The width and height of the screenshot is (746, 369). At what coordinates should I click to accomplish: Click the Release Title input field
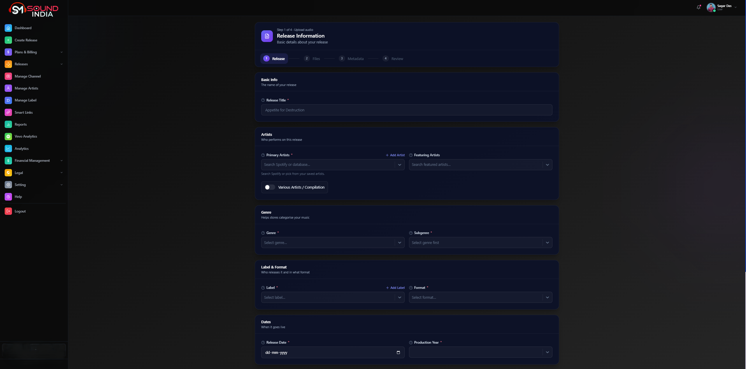407,110
